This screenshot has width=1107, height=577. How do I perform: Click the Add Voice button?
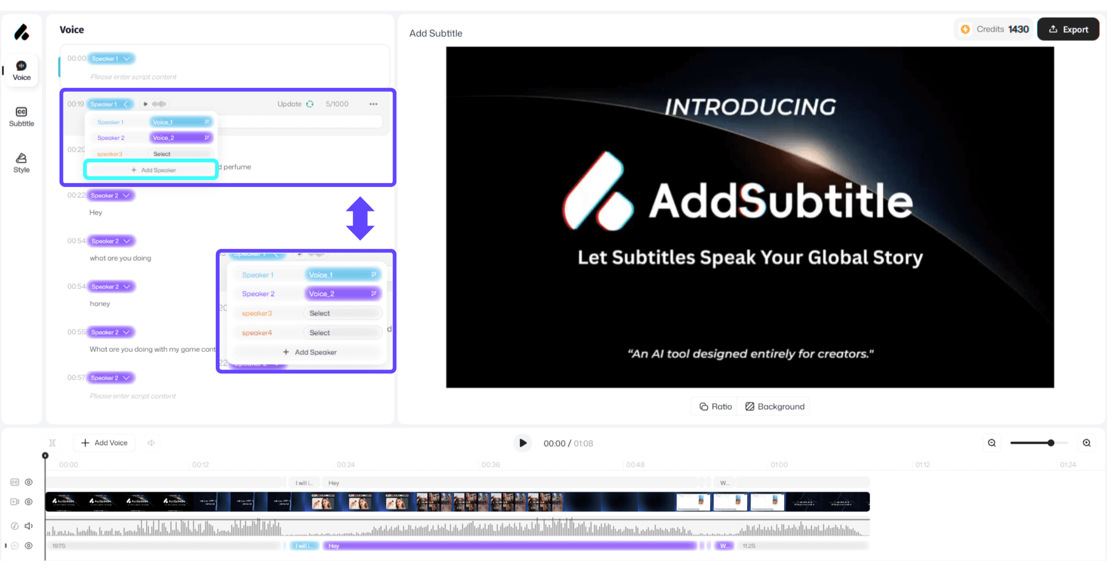104,443
